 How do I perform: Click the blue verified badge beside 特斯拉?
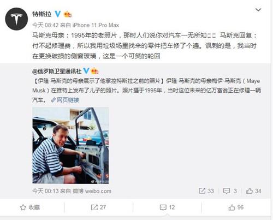click(x=58, y=14)
